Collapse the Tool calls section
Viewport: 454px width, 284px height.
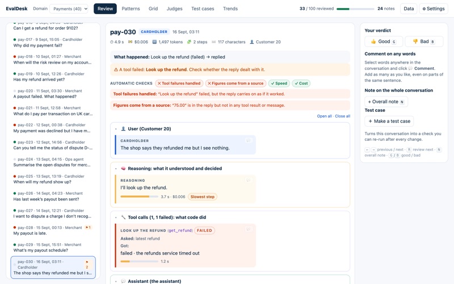(116, 218)
